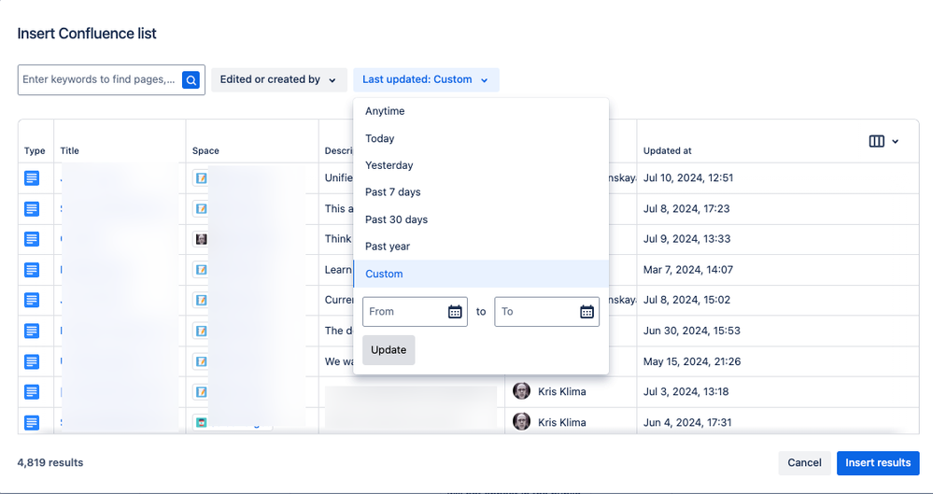Select Anytime option
This screenshot has height=494, width=933.
(481, 111)
